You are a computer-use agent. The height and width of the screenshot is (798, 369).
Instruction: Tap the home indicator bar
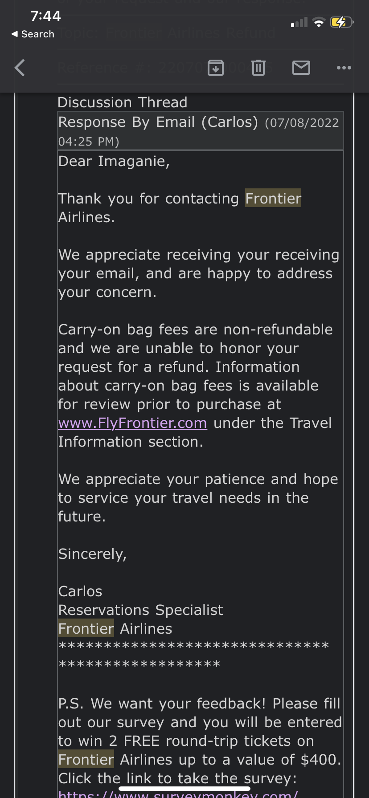tap(184, 789)
